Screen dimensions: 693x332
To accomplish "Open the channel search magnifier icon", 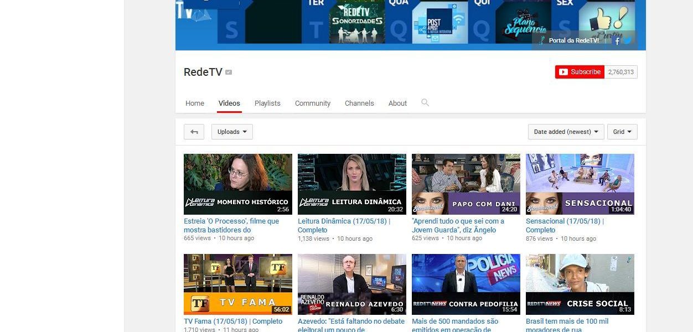I will [x=425, y=102].
